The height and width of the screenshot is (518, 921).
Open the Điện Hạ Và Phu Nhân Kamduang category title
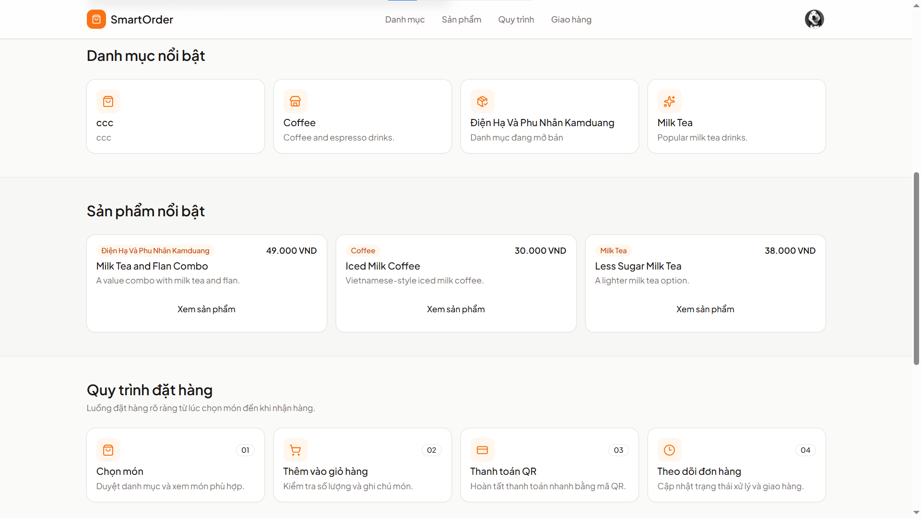pos(542,123)
